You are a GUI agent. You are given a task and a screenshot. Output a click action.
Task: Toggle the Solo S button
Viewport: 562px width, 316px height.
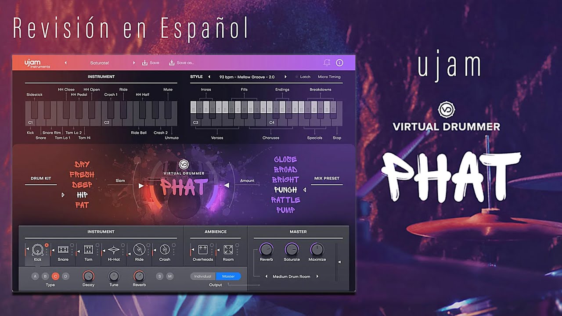(159, 276)
